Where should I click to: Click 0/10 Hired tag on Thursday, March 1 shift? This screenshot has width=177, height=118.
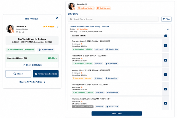pos(99,49)
